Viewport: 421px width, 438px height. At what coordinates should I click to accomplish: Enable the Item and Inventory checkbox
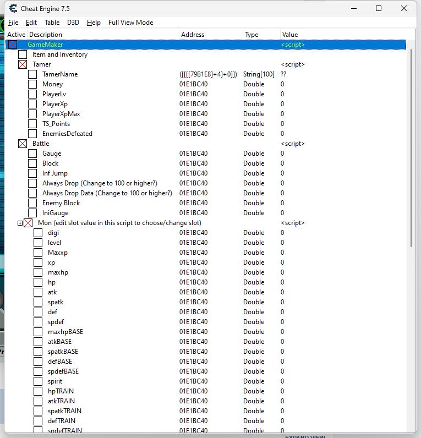pos(23,54)
